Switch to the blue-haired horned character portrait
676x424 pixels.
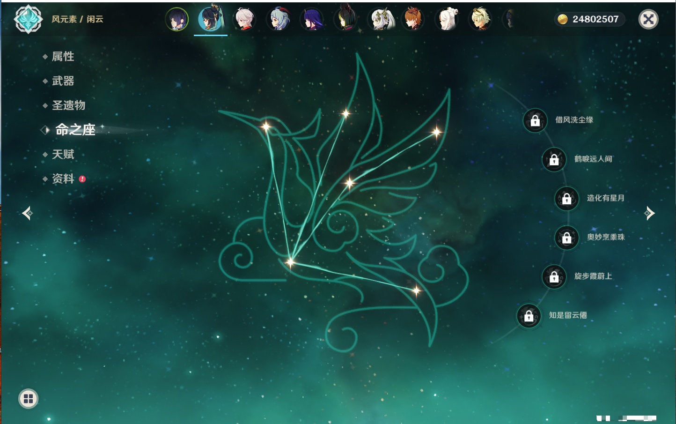pos(278,19)
